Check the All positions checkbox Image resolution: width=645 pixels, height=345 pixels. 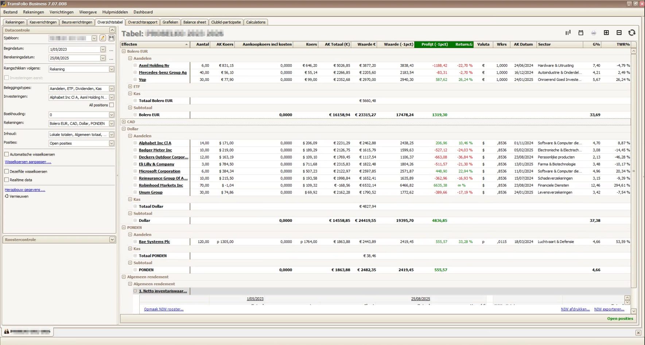(112, 105)
